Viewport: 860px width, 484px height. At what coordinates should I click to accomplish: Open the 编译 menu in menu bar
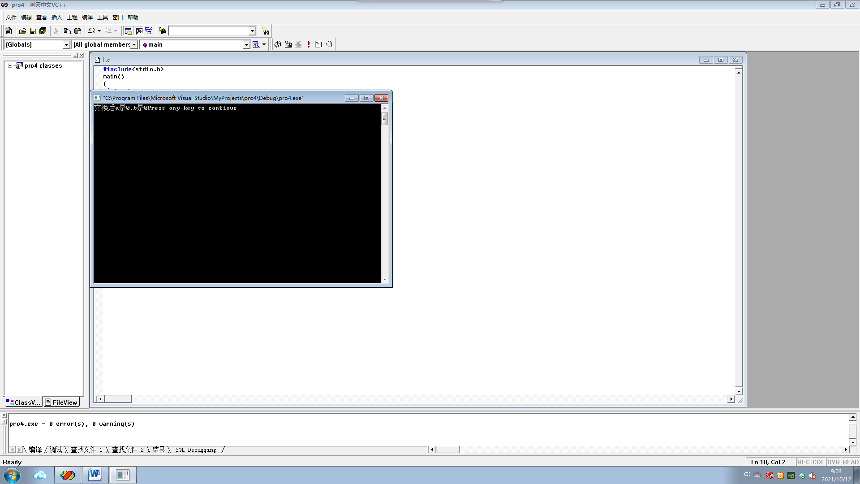87,17
